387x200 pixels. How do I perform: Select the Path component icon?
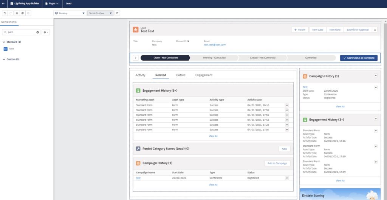(x=5, y=49)
